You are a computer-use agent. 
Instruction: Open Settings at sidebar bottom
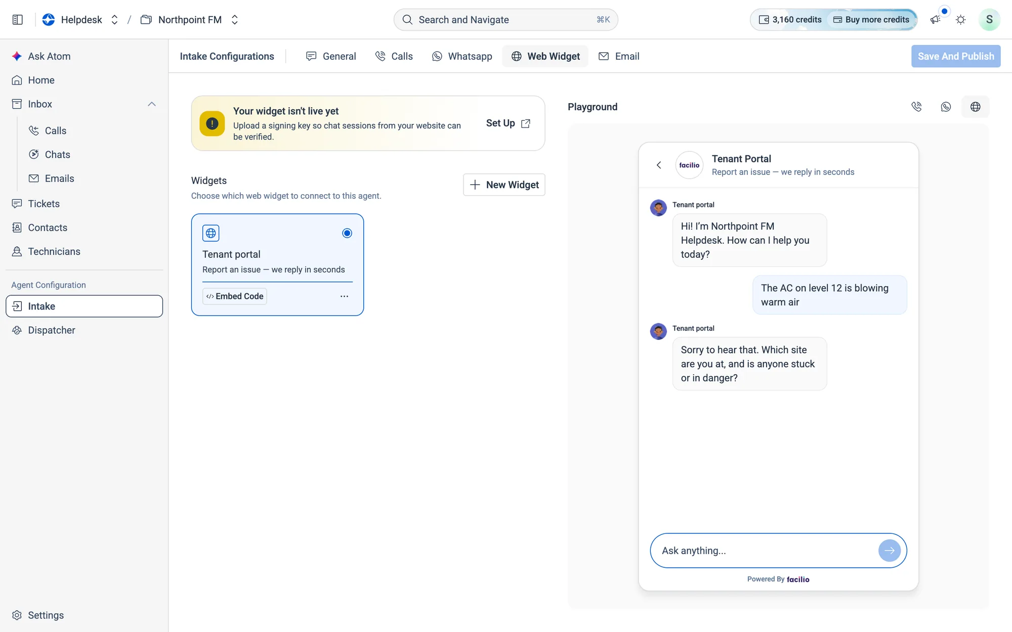[84, 615]
